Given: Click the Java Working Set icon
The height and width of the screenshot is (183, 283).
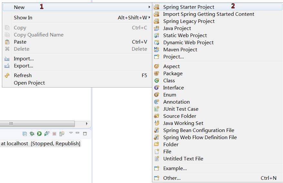Looking at the screenshot, I should point(157,123).
